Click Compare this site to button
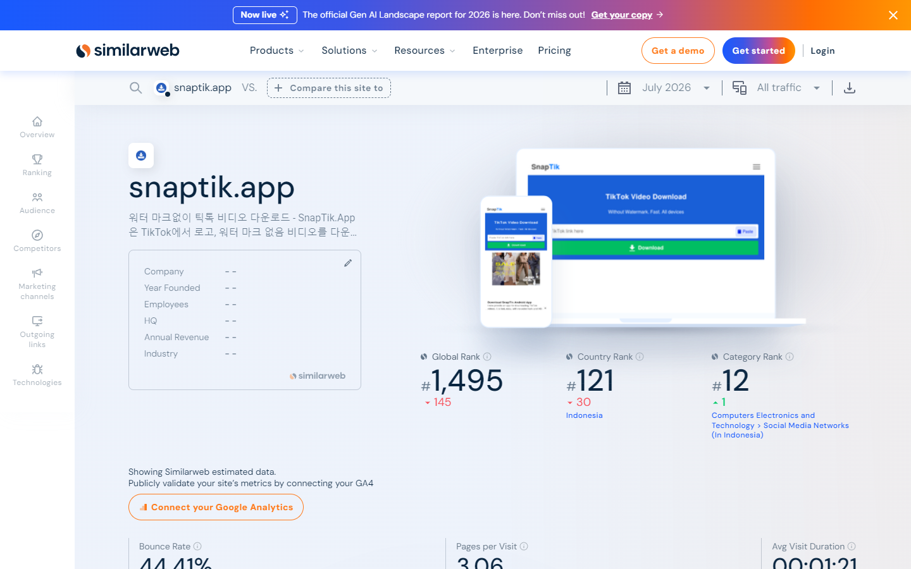This screenshot has width=911, height=569. pos(329,88)
